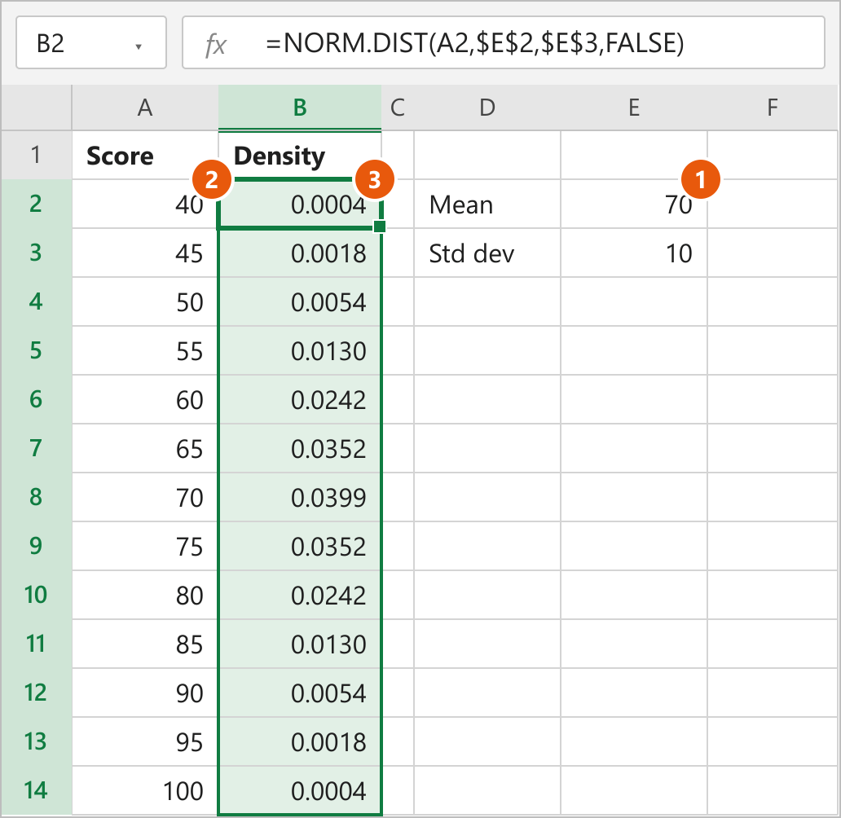Select row 13 header

click(36, 741)
